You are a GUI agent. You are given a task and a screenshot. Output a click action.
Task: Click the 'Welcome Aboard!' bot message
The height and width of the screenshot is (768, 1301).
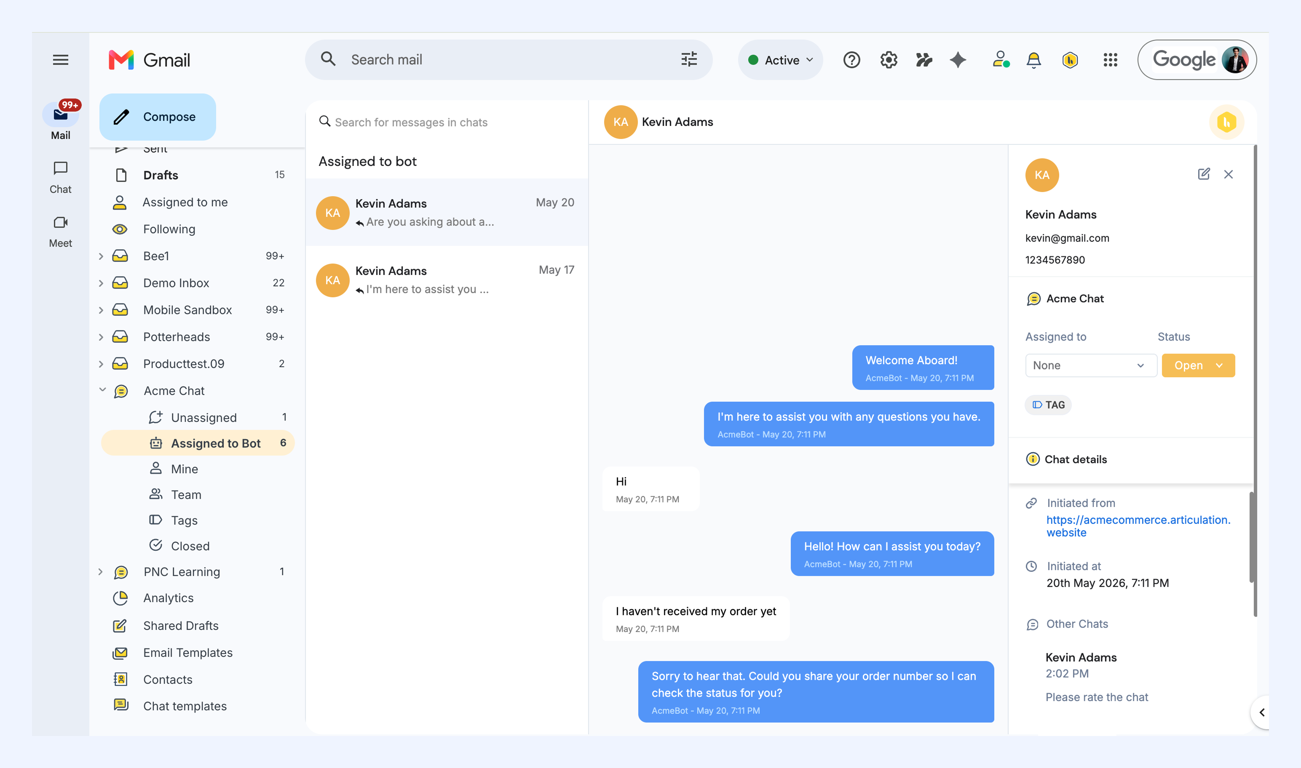pos(923,368)
